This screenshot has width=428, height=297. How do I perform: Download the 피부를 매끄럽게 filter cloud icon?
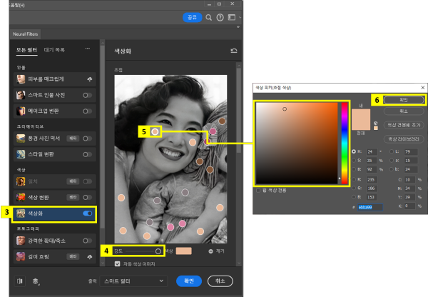90,79
